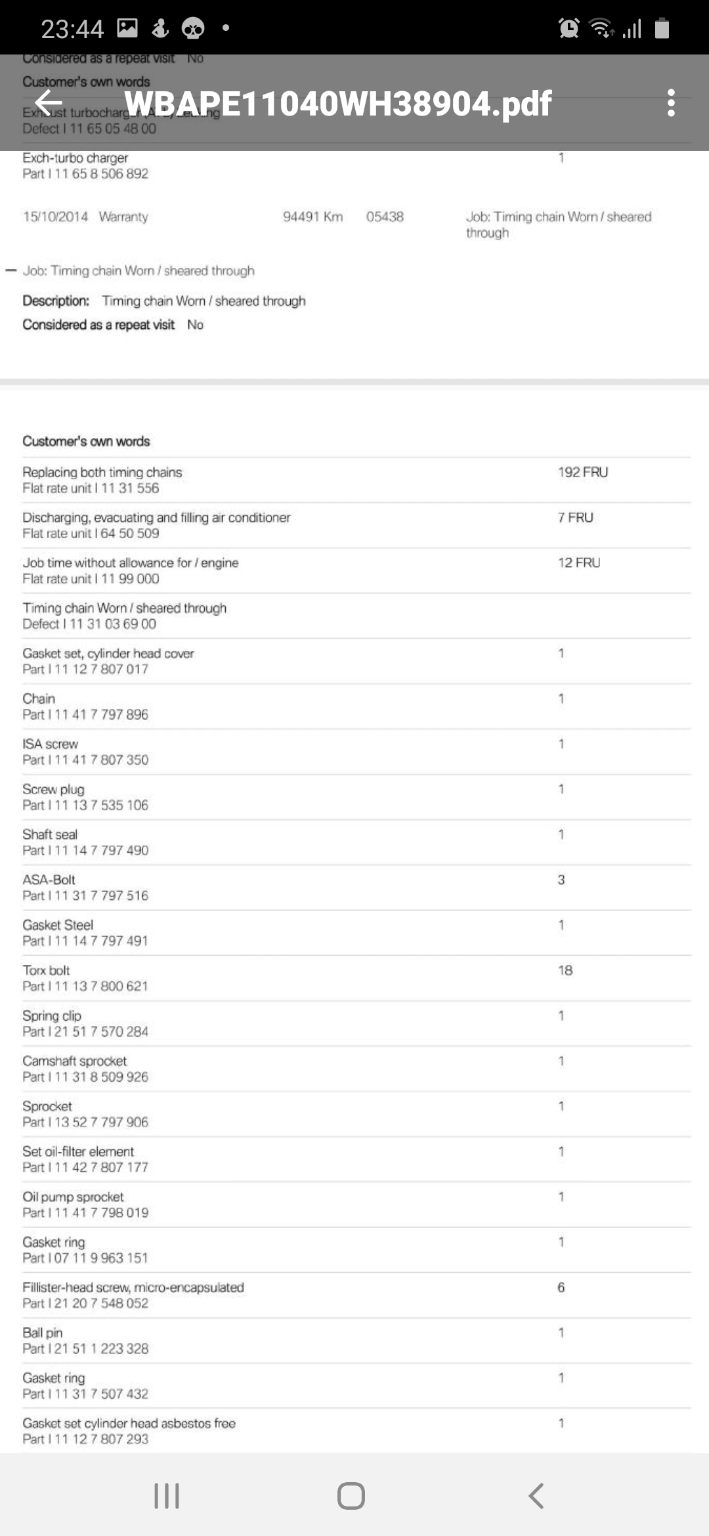709x1536 pixels.
Task: Tap the Exch-turbo charger part entry
Action: tap(354, 165)
